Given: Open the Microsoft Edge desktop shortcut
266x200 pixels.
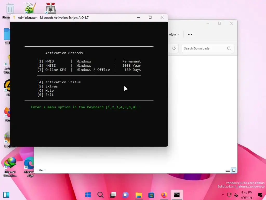Looking at the screenshot, I should (29, 167).
